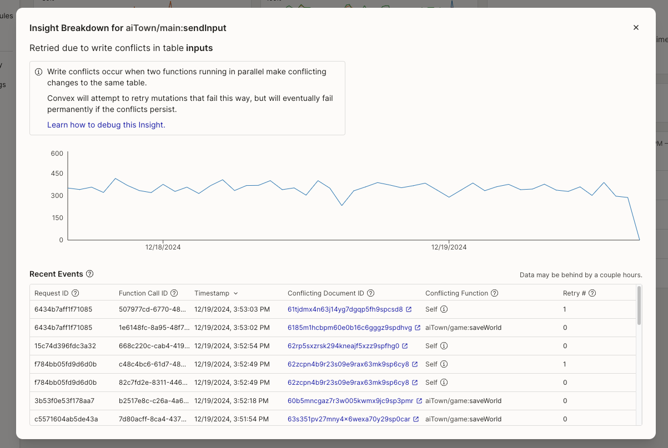The width and height of the screenshot is (668, 448).
Task: Click the external link icon after 6185m1hcbpm60e0b16c6gggz9spdhvg
Action: pos(418,328)
